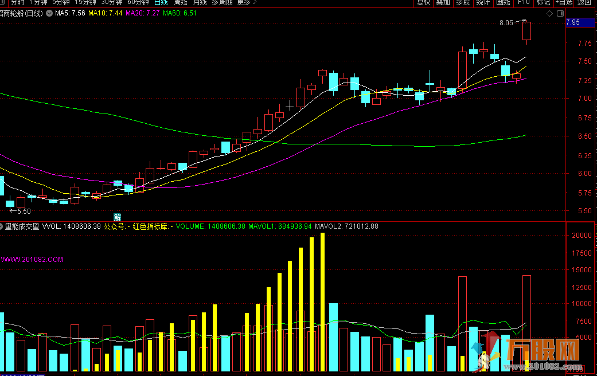
Task: Select the 月线 monthly period
Action: 200,3
